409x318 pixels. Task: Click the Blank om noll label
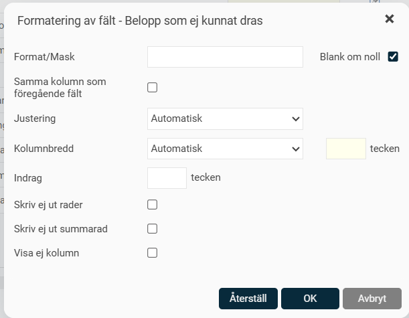[350, 57]
